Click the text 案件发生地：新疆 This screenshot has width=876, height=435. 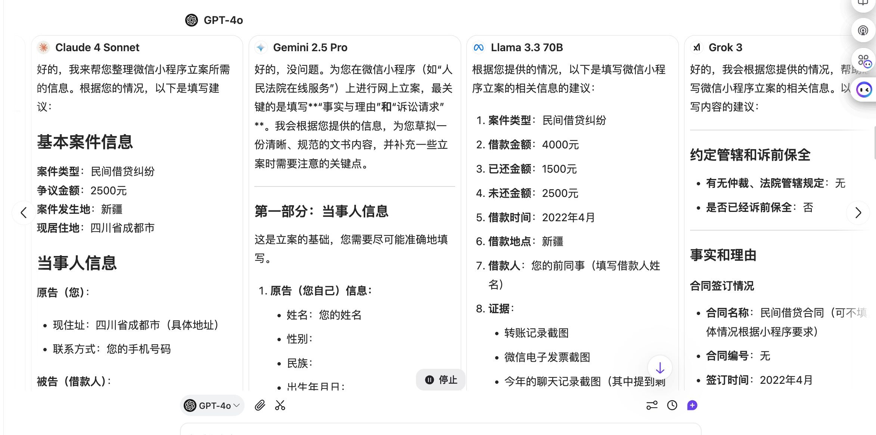coord(80,209)
